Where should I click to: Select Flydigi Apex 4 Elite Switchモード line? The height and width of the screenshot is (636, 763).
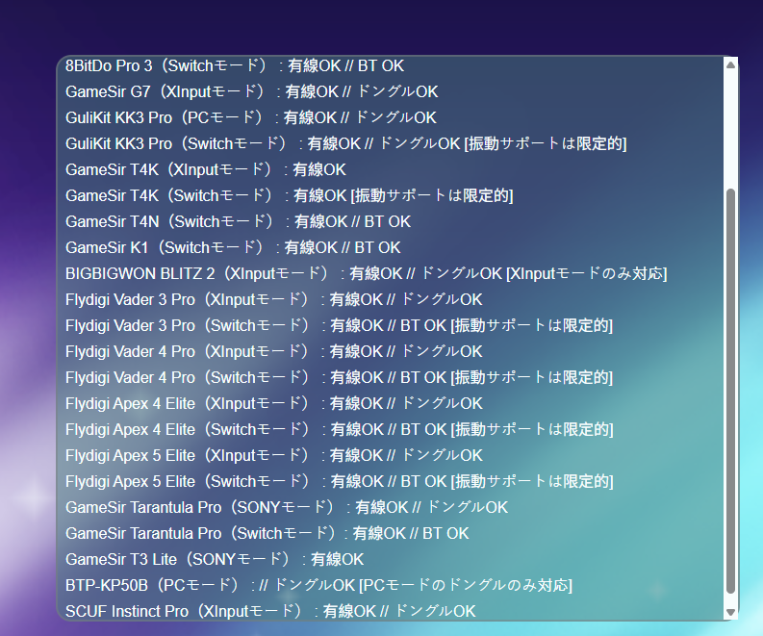(340, 430)
